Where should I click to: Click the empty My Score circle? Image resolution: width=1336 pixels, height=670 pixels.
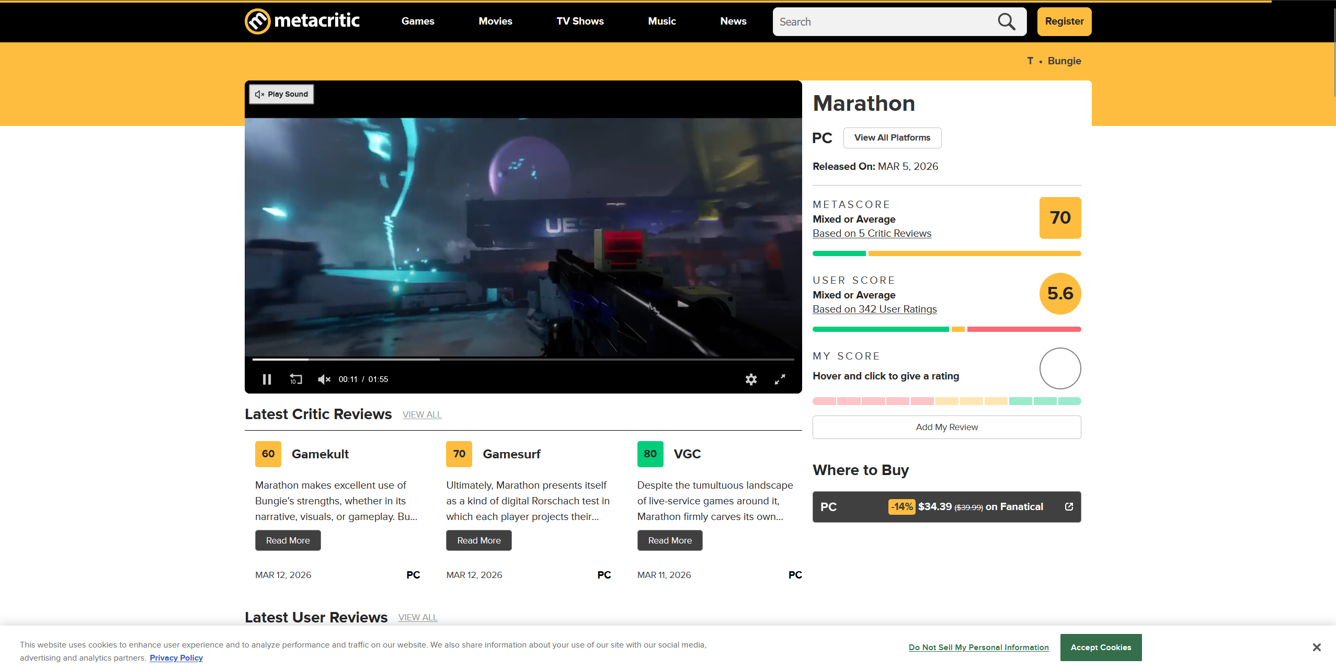coord(1060,368)
